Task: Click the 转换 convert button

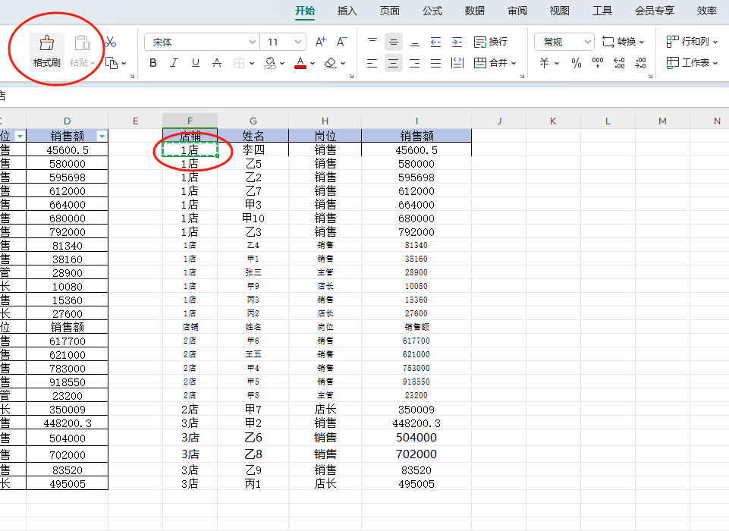Action: [624, 42]
